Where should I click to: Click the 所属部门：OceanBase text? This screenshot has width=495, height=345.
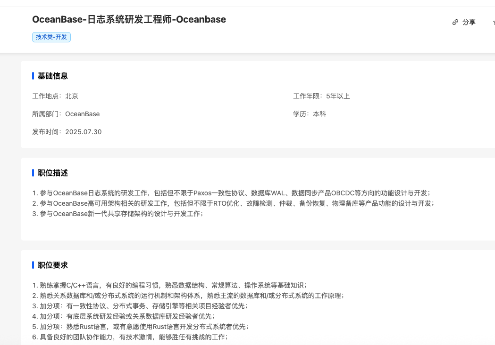pyautogui.click(x=66, y=114)
